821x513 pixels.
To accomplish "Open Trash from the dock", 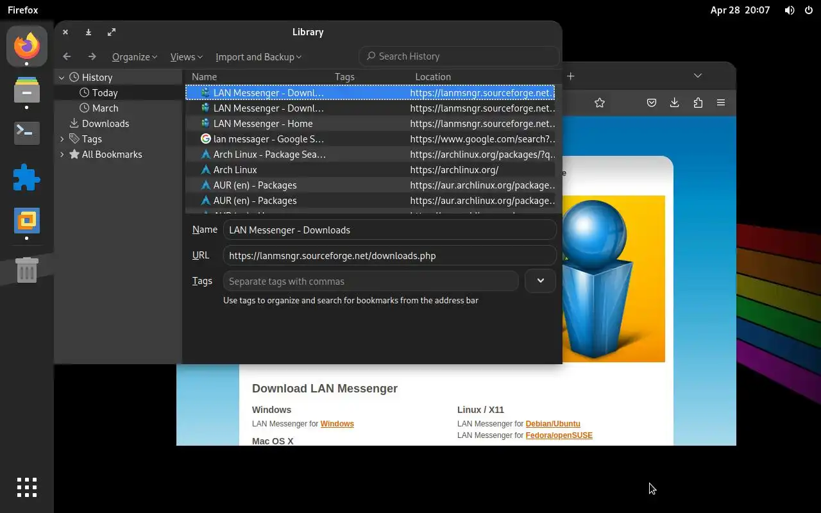I will tap(27, 269).
